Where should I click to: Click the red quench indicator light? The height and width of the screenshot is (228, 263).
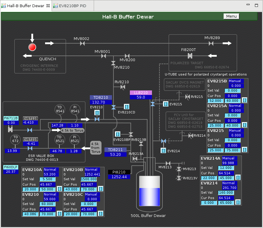(x=32, y=47)
